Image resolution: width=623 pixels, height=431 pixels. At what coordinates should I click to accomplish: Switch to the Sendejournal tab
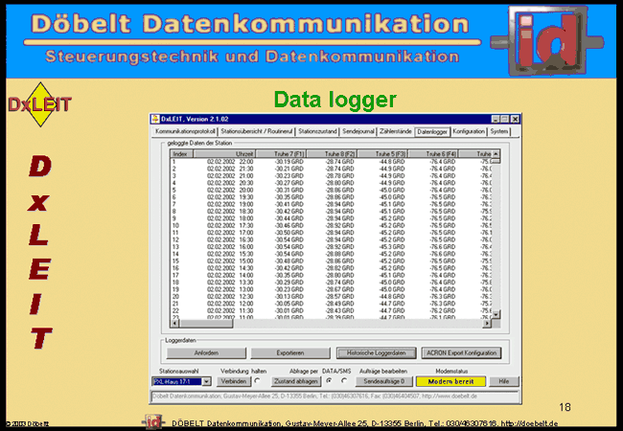(358, 131)
